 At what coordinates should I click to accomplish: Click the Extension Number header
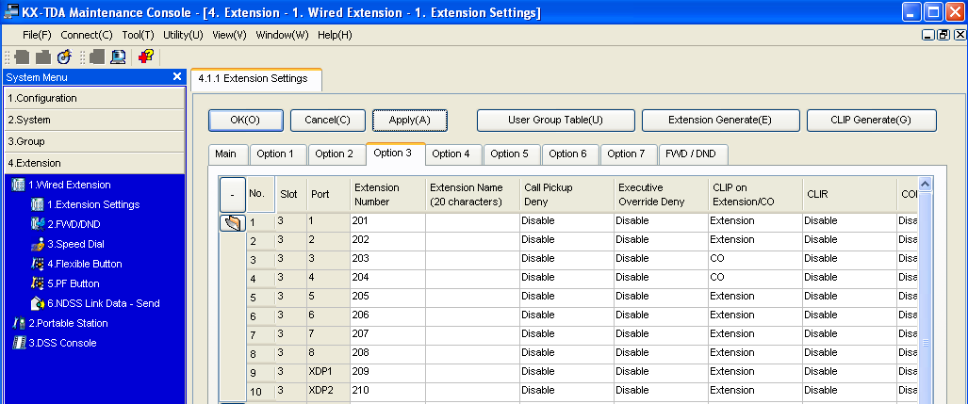point(387,195)
